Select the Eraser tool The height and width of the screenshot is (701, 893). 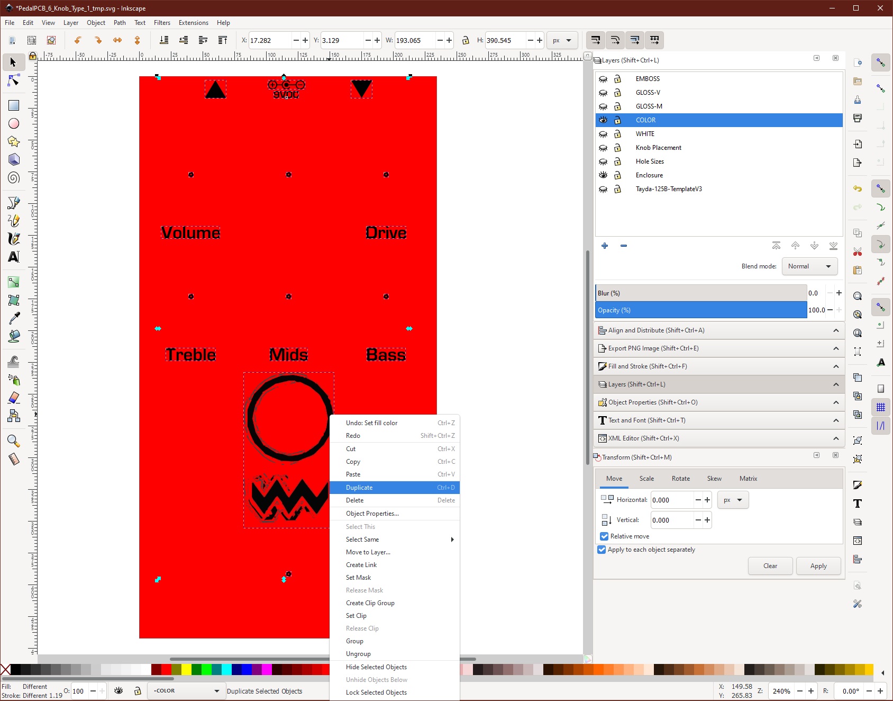(x=13, y=398)
